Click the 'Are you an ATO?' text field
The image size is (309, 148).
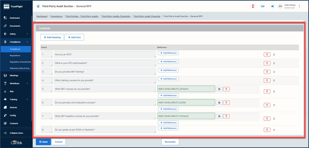[x=105, y=55]
